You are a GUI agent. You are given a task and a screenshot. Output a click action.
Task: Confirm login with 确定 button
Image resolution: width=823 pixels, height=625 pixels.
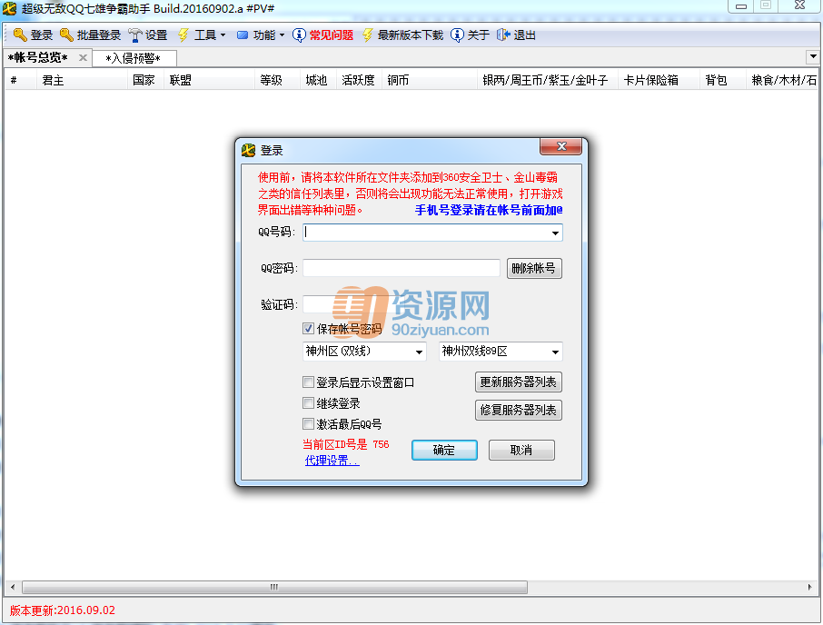pyautogui.click(x=444, y=450)
